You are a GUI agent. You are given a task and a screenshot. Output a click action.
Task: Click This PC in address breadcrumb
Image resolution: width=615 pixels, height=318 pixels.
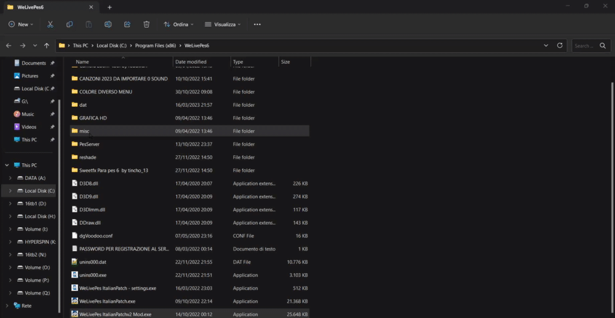click(x=81, y=45)
